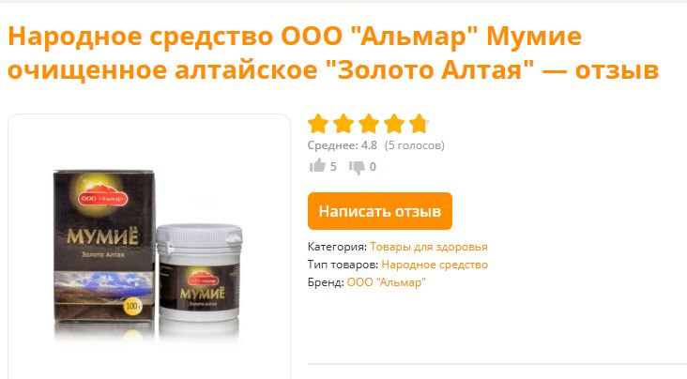Screen dimensions: 687x379
Task: Click the Среднее: 4.8 average rating text
Action: pyautogui.click(x=343, y=145)
